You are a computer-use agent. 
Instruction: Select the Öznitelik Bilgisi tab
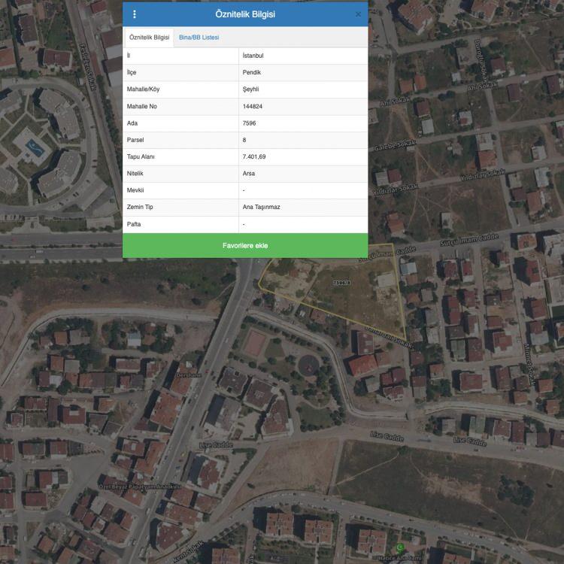pos(149,38)
